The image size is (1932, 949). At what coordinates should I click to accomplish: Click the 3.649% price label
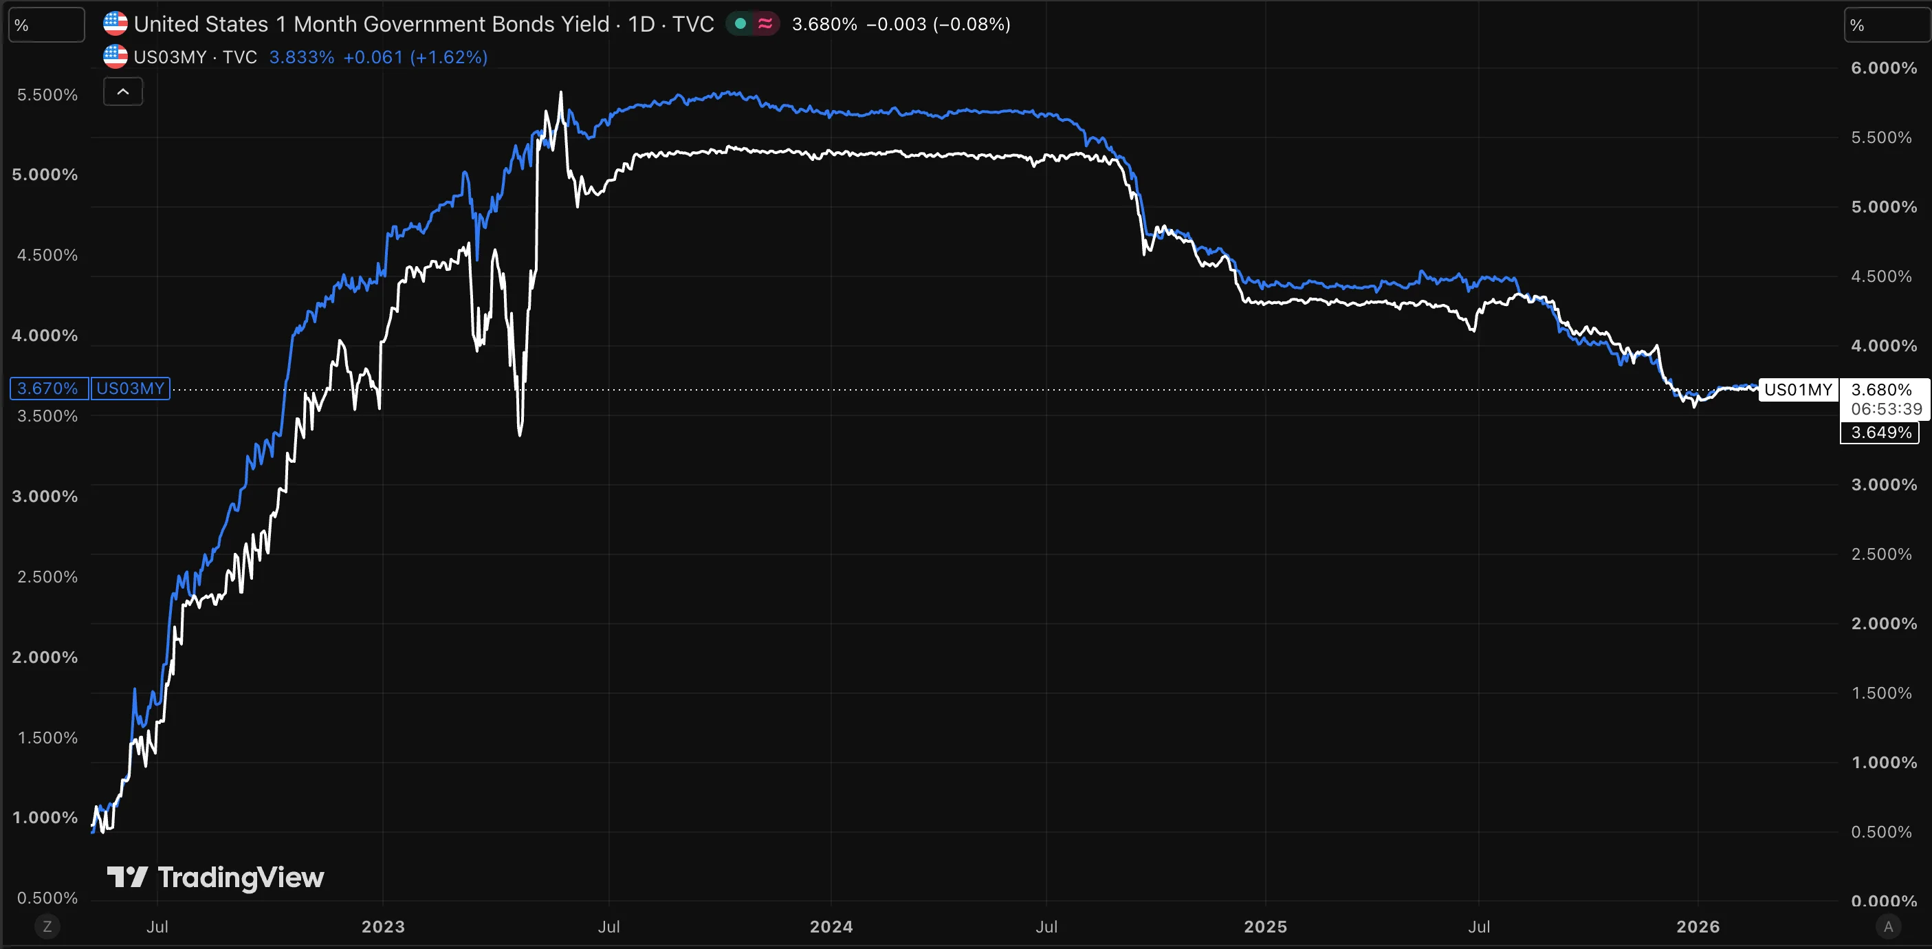[1880, 433]
